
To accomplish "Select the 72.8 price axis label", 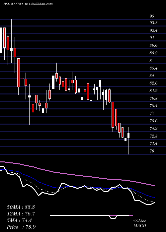I will (x=153, y=136).
